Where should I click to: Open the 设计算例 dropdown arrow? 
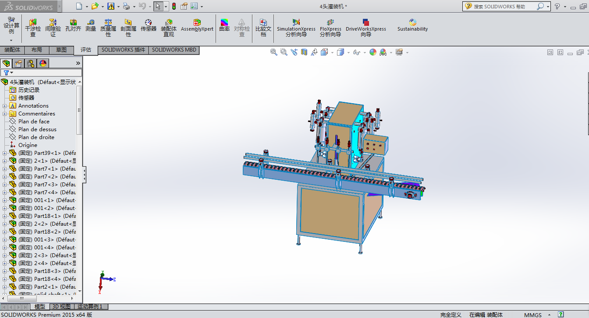pyautogui.click(x=11, y=40)
